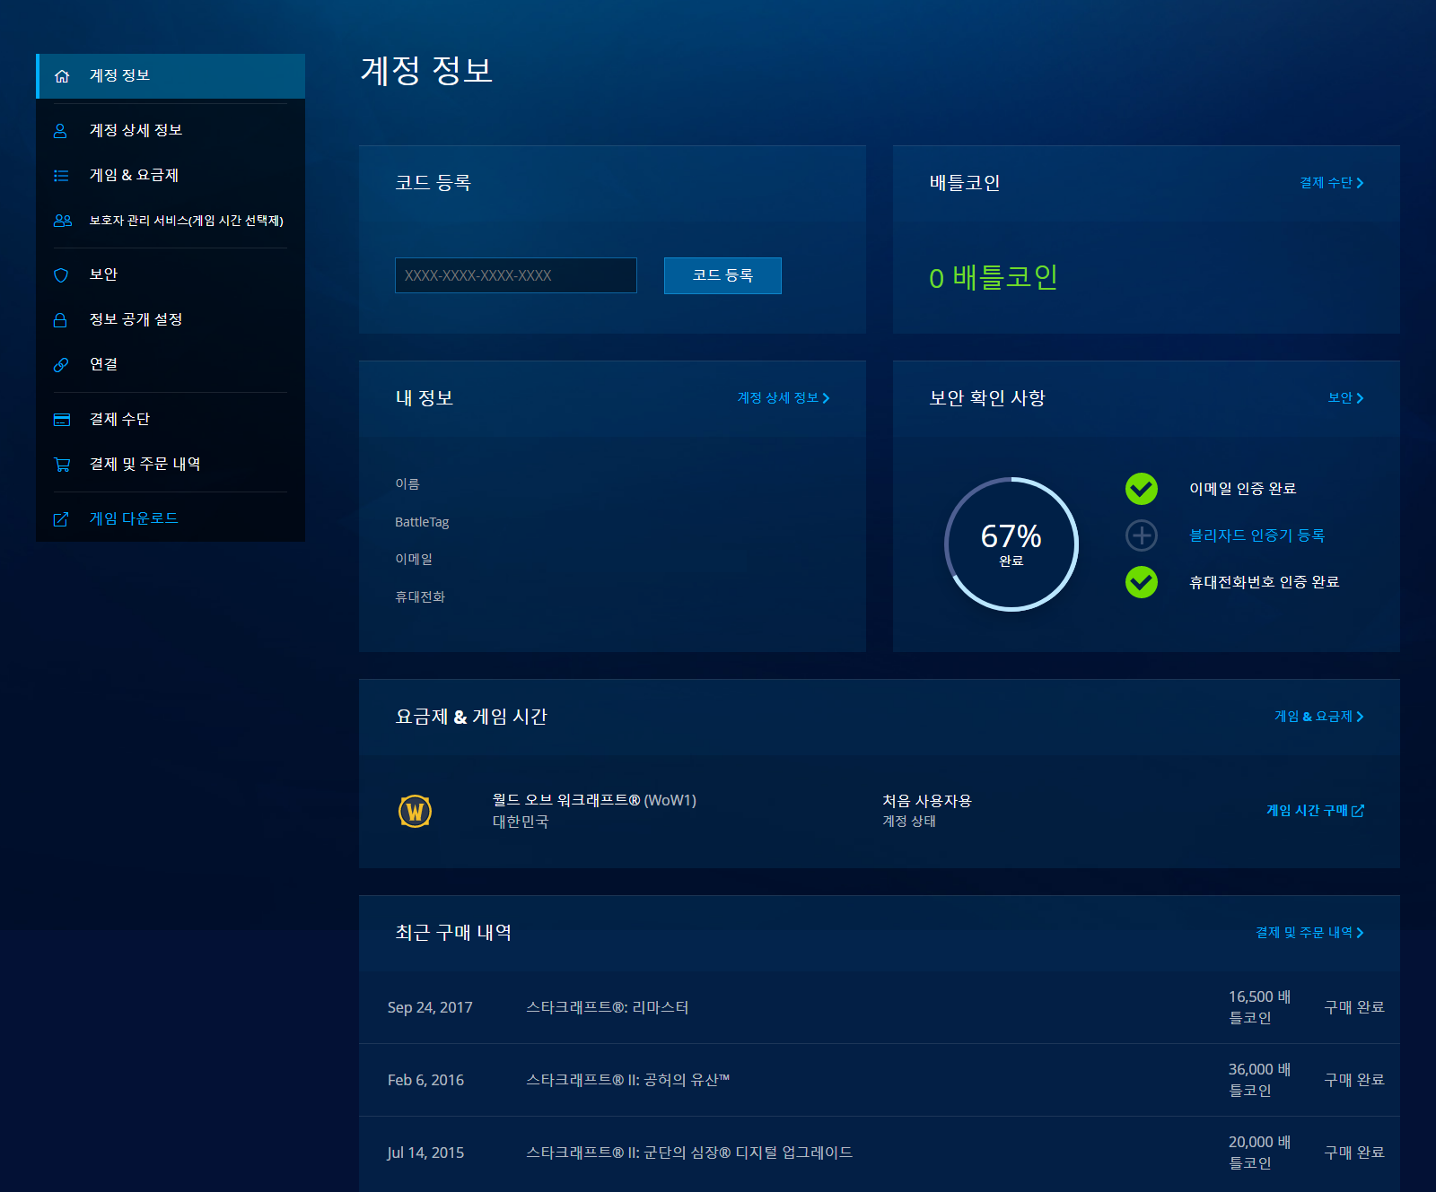Click the 16,500 배틀코인 price
Viewport: 1436px width, 1192px height.
[x=1260, y=1007]
